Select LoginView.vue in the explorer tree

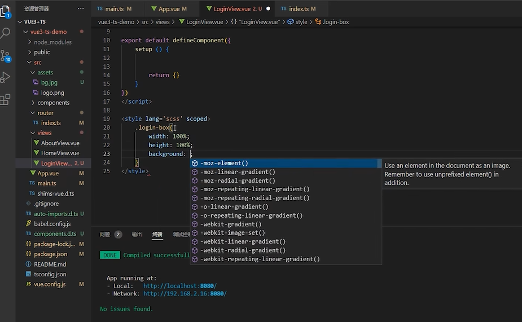point(53,164)
